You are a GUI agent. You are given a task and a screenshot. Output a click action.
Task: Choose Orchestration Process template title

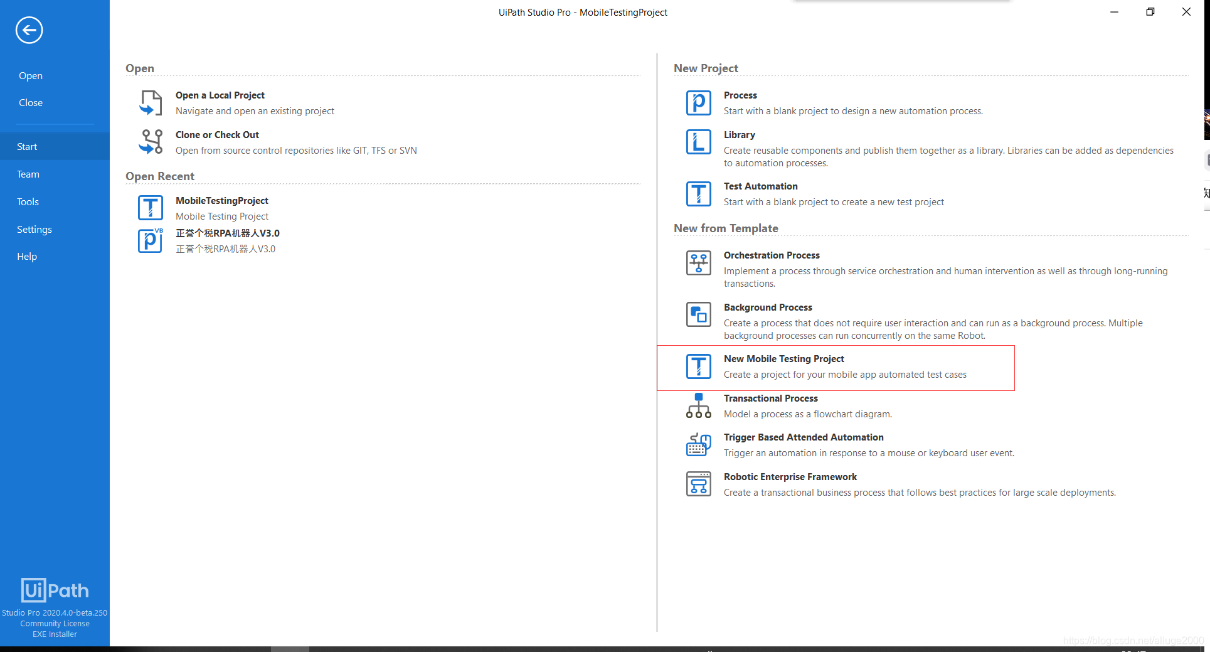772,255
